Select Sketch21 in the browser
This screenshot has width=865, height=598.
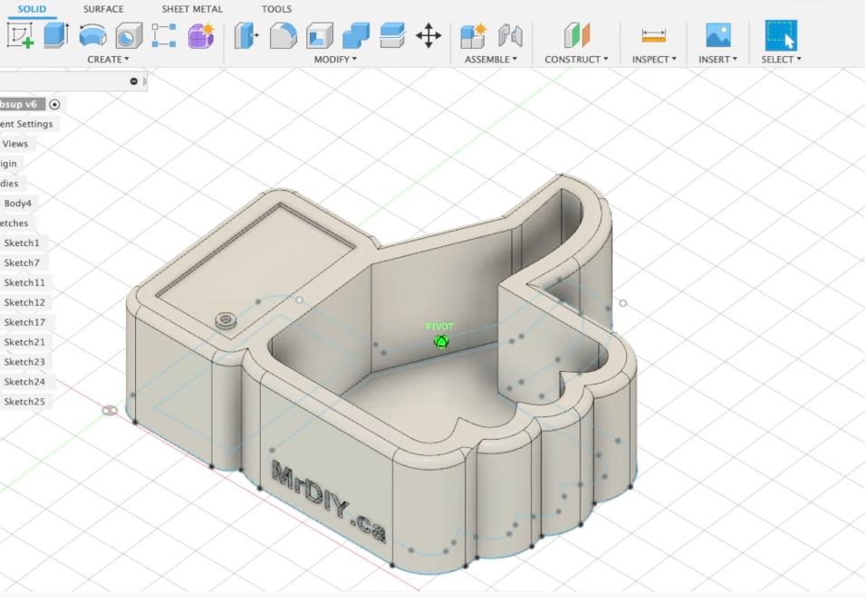point(24,342)
